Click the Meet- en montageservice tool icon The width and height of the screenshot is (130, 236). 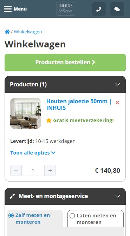(x=12, y=196)
